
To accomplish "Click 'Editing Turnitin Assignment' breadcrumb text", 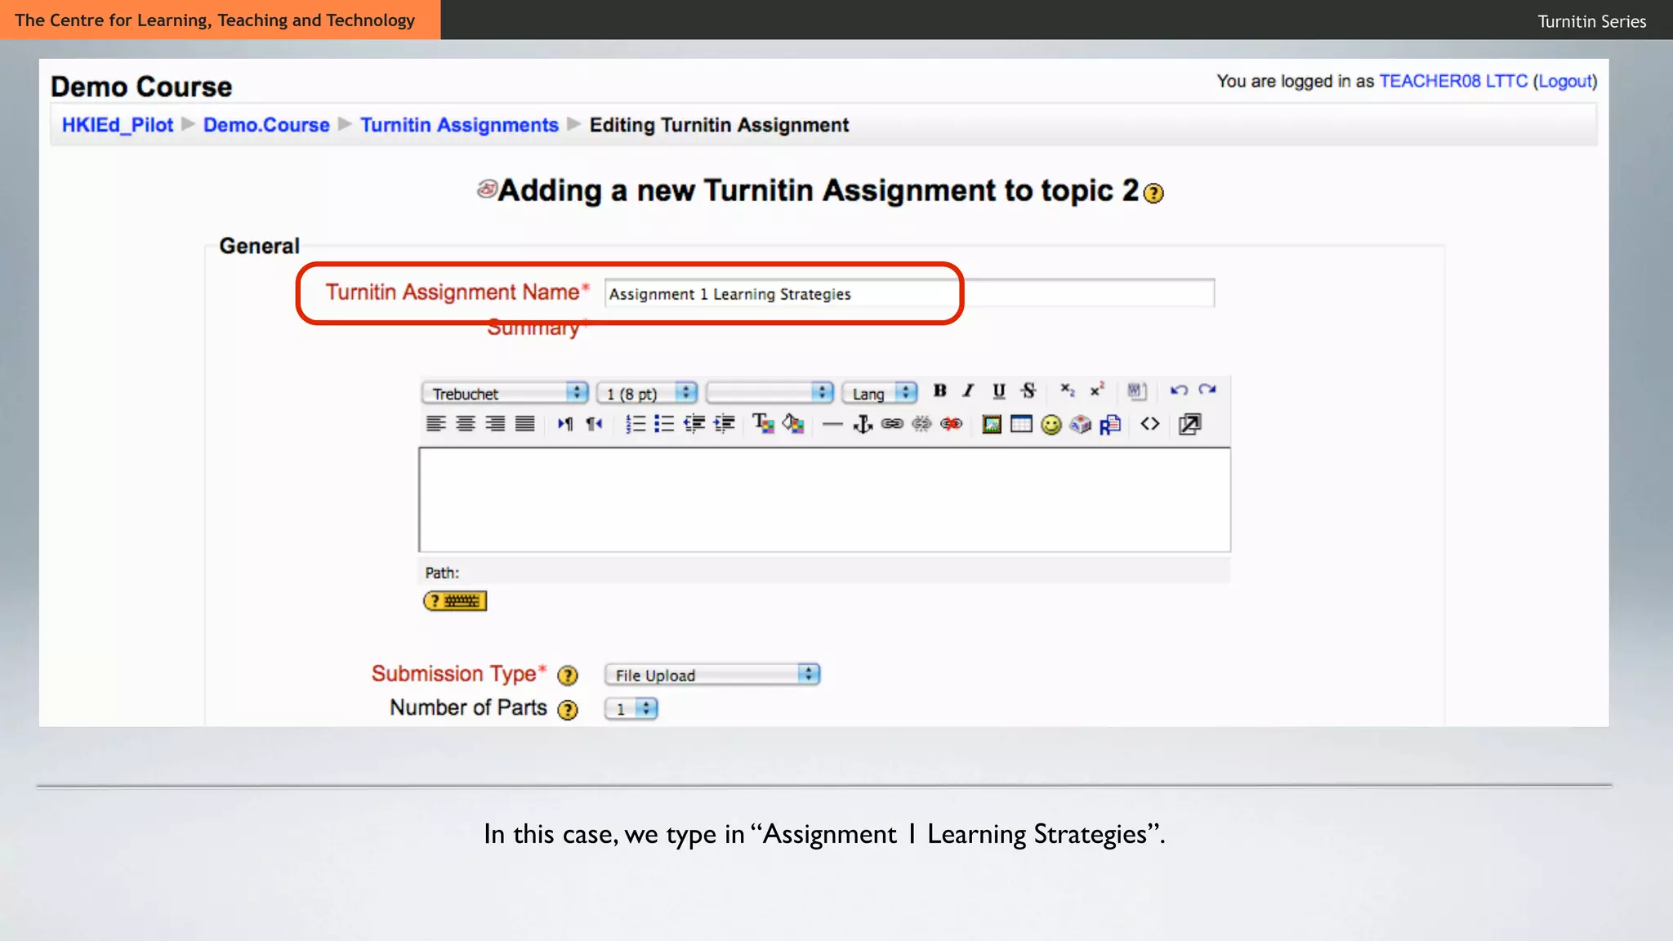I will coord(719,125).
